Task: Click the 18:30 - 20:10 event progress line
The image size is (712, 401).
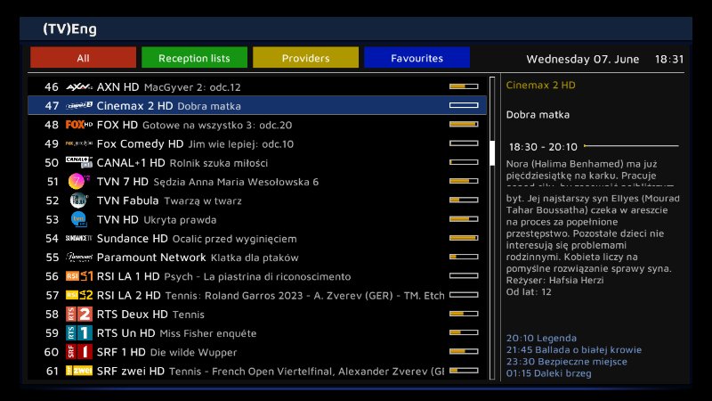Action: point(631,146)
